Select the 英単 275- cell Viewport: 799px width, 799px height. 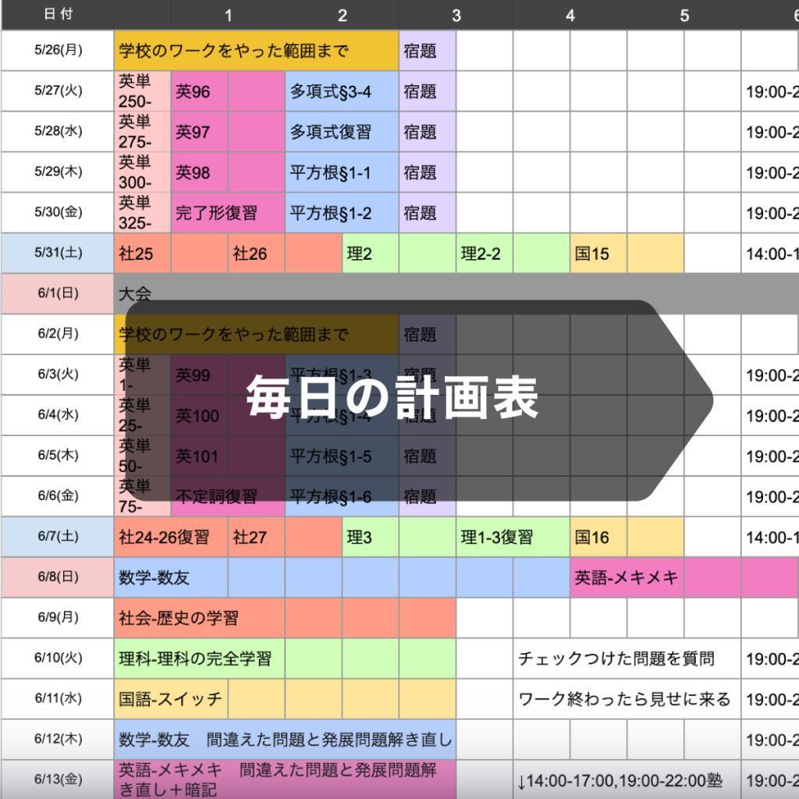[142, 131]
